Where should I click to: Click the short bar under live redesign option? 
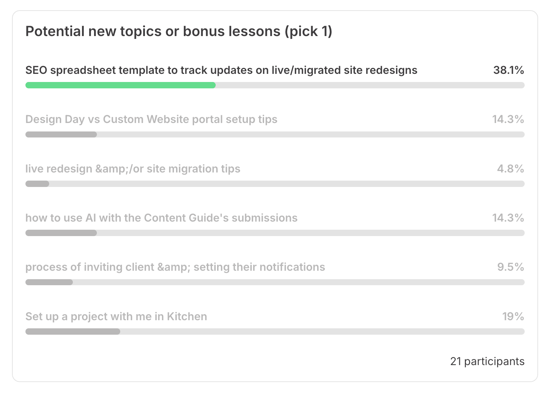pyautogui.click(x=37, y=184)
